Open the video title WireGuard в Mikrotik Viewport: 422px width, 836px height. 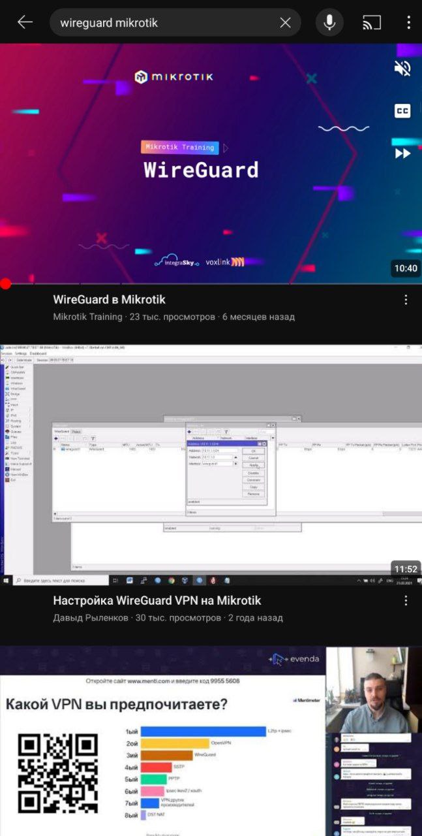[x=109, y=300]
